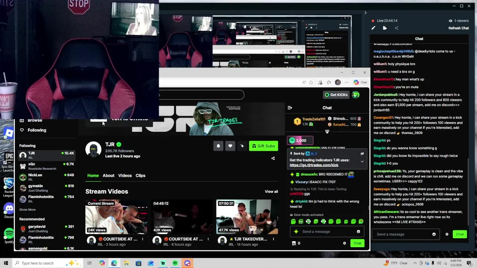Viewport: 477px width, 268px height.
Task: Click the viewers eye icon
Action: click(451, 21)
